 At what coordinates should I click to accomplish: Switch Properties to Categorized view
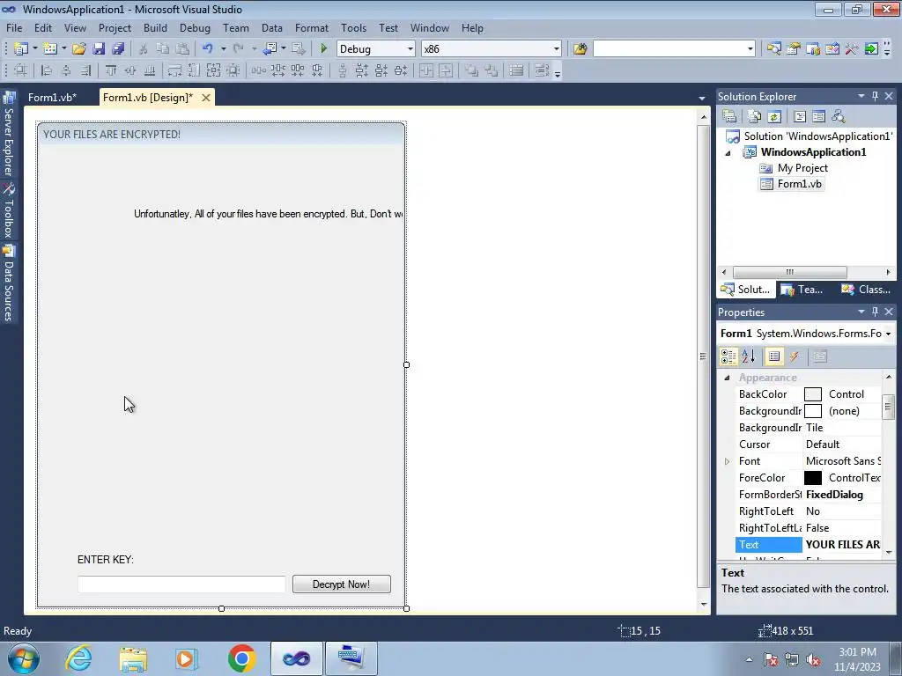[x=728, y=356]
